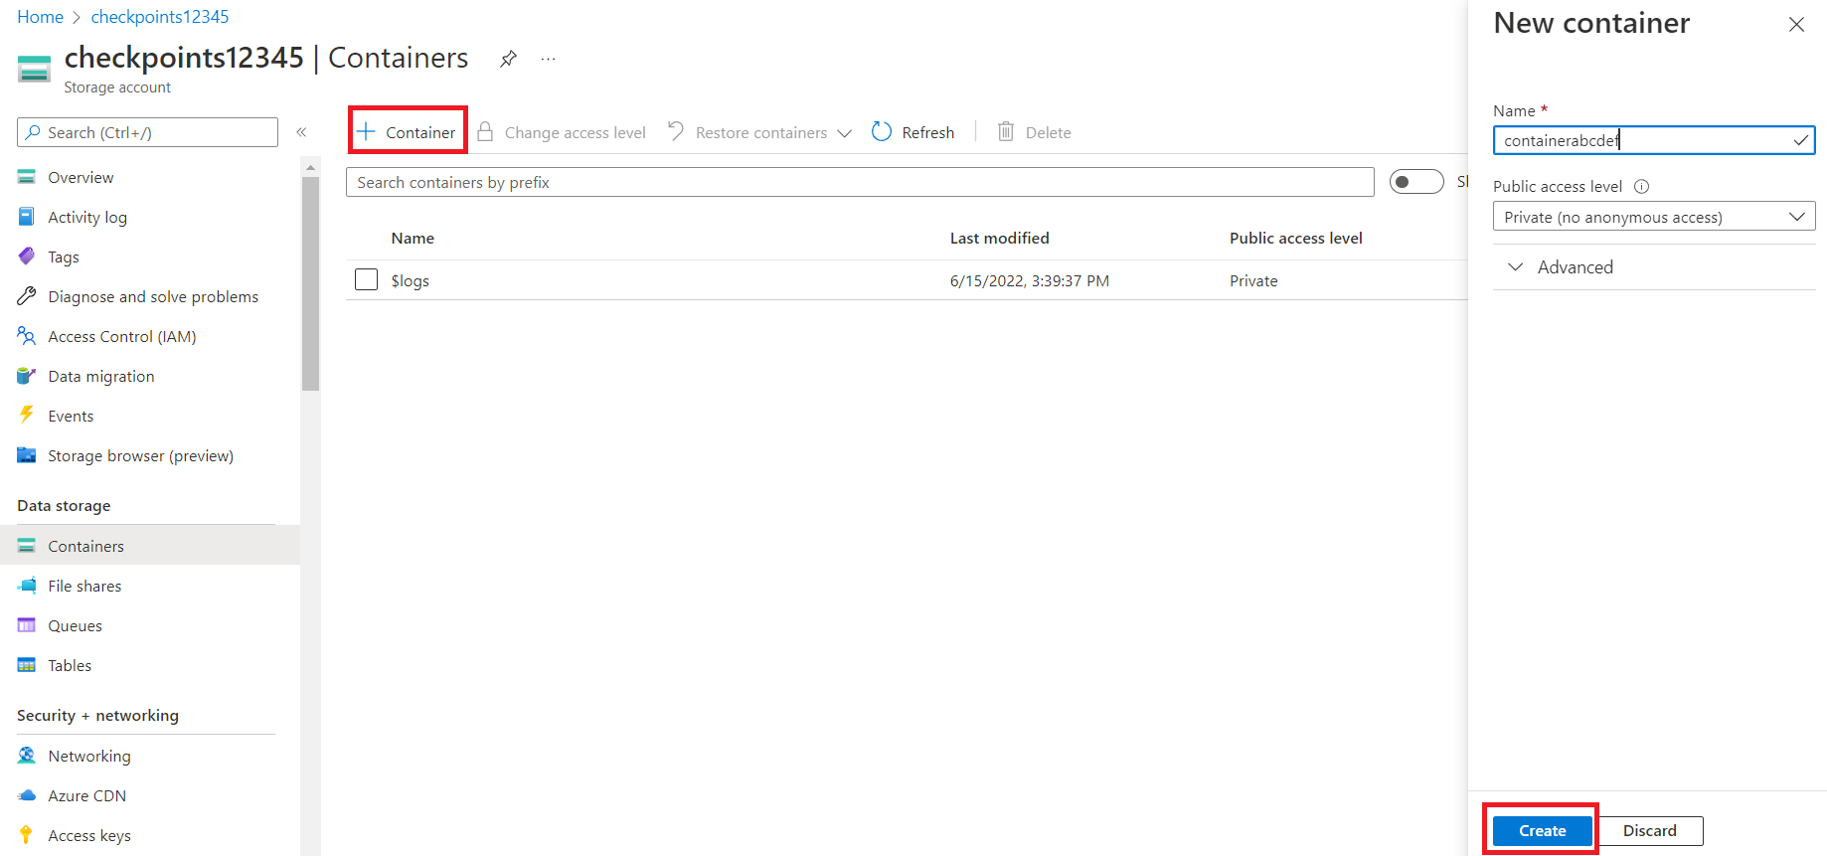Close the New container panel

(1796, 25)
